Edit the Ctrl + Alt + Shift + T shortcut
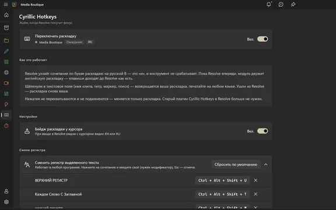 (222, 194)
